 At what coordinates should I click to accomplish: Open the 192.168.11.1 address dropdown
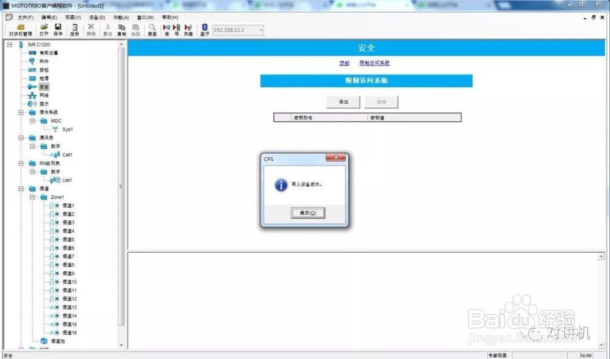coord(260,30)
